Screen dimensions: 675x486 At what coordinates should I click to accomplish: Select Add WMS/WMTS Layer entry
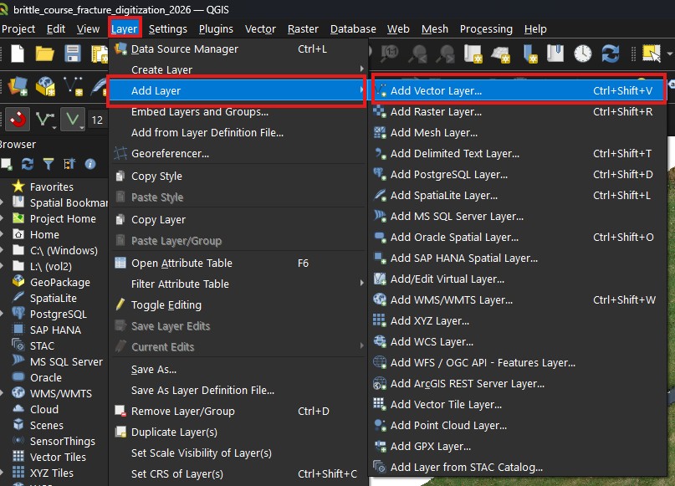[519, 300]
